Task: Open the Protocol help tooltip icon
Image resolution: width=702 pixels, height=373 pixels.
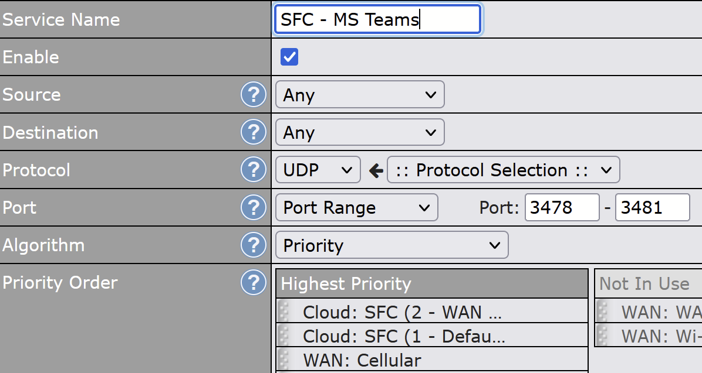Action: 254,170
